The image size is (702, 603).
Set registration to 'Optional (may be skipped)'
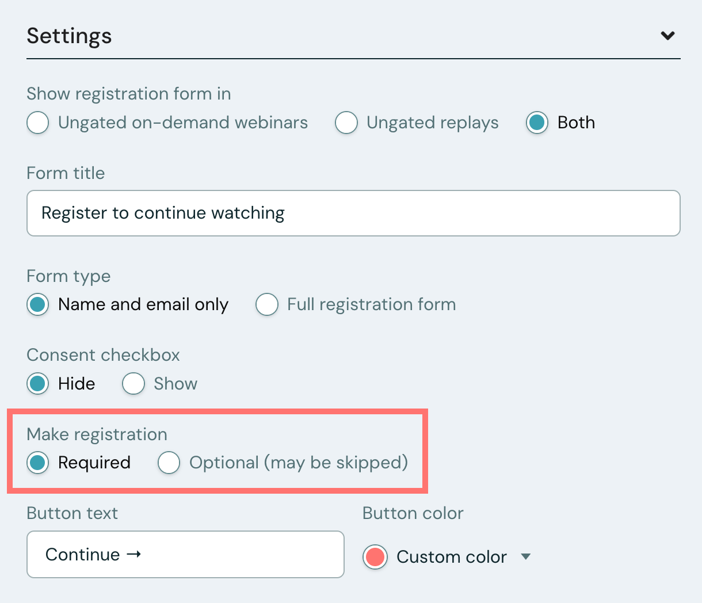pyautogui.click(x=169, y=463)
